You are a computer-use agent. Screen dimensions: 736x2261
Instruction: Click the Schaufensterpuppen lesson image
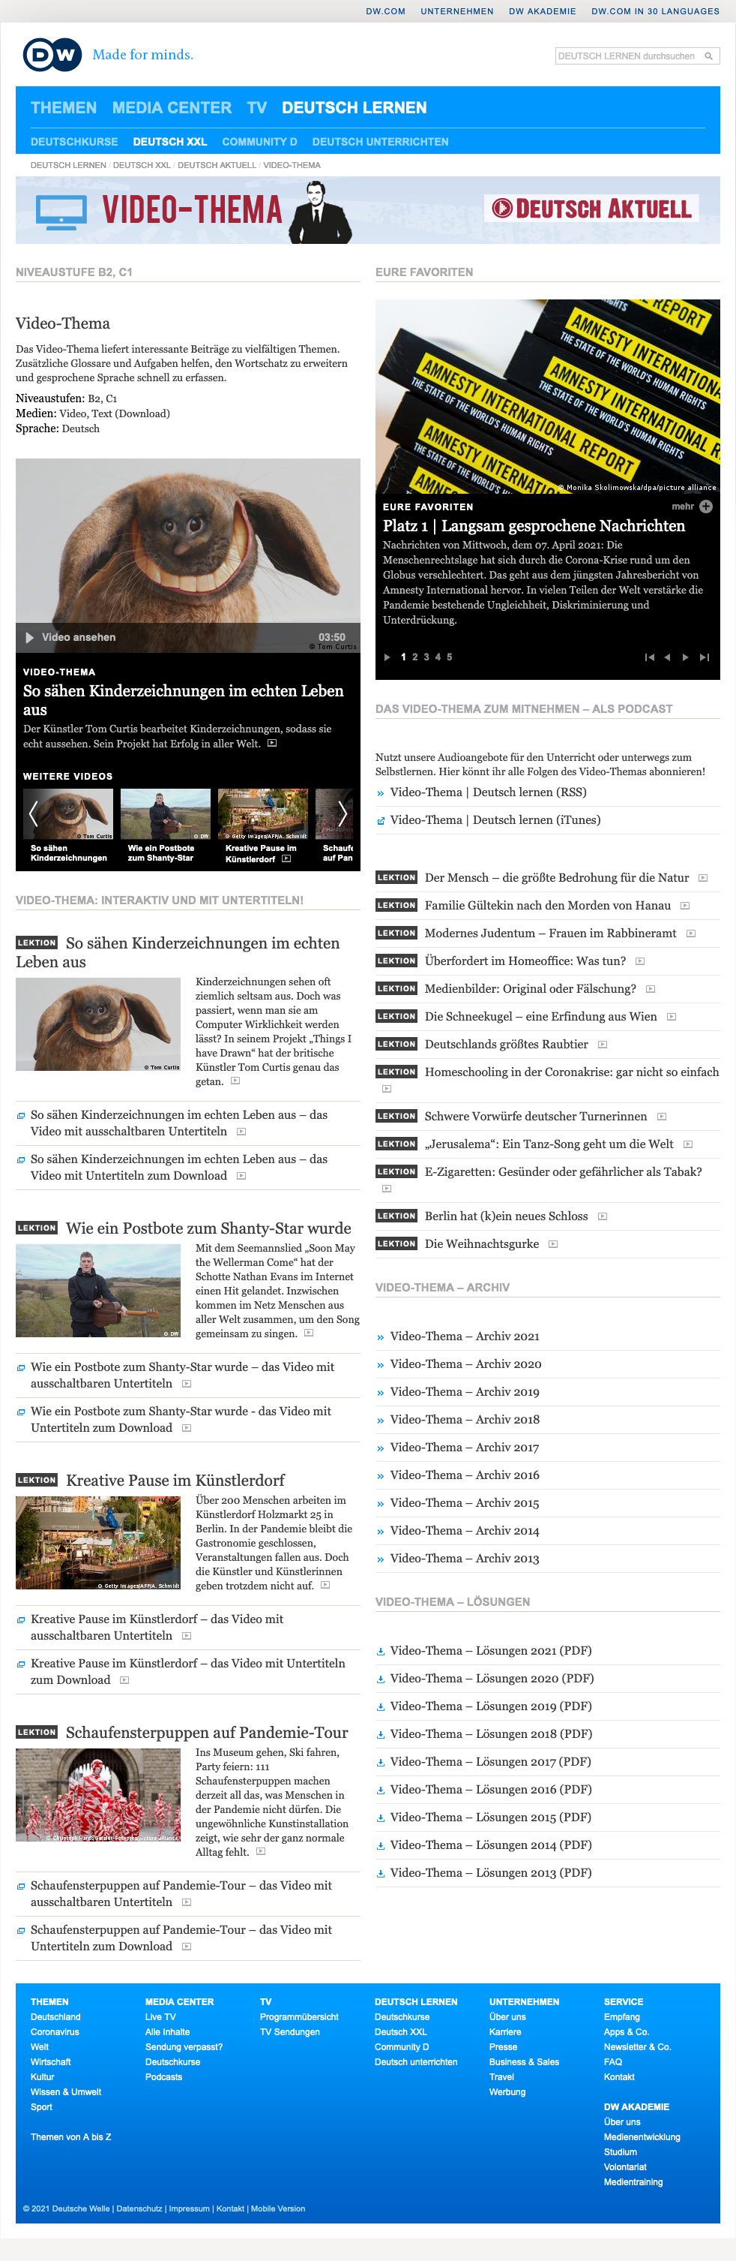[98, 1796]
